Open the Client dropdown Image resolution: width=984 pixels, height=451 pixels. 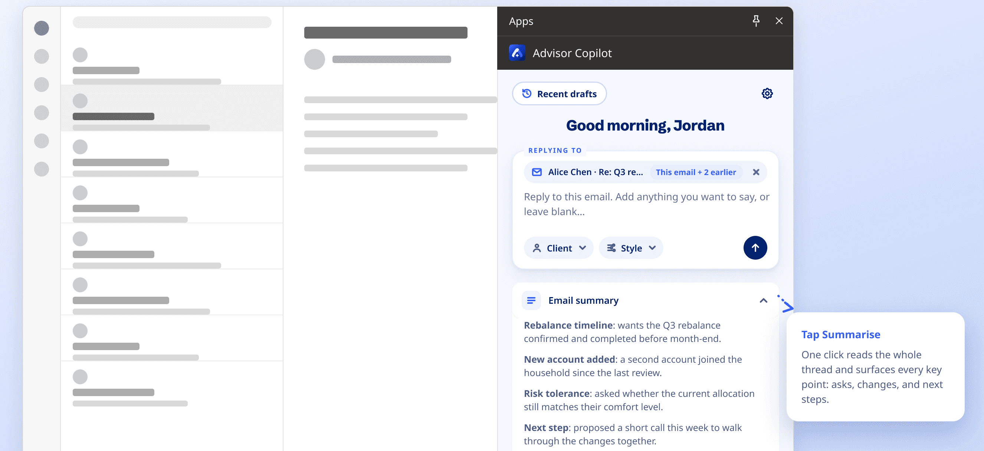tap(558, 248)
